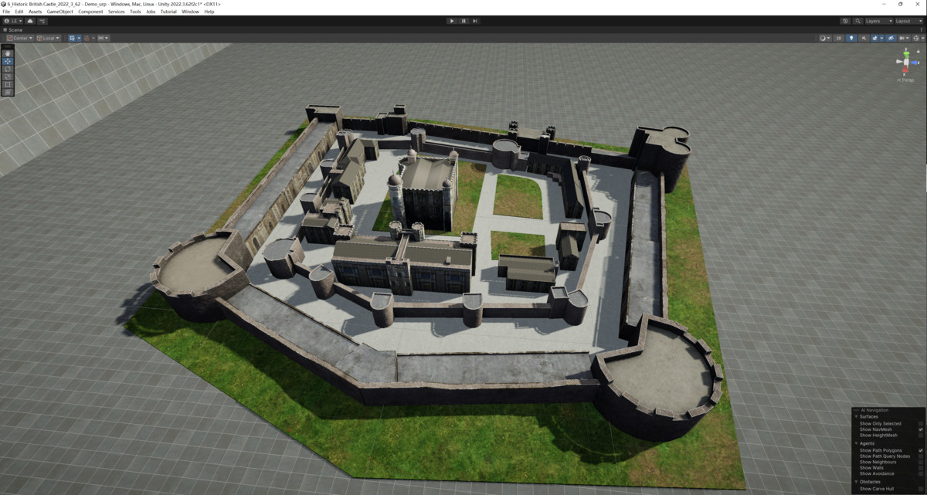Select the Scale tool
The width and height of the screenshot is (927, 495).
[x=7, y=76]
